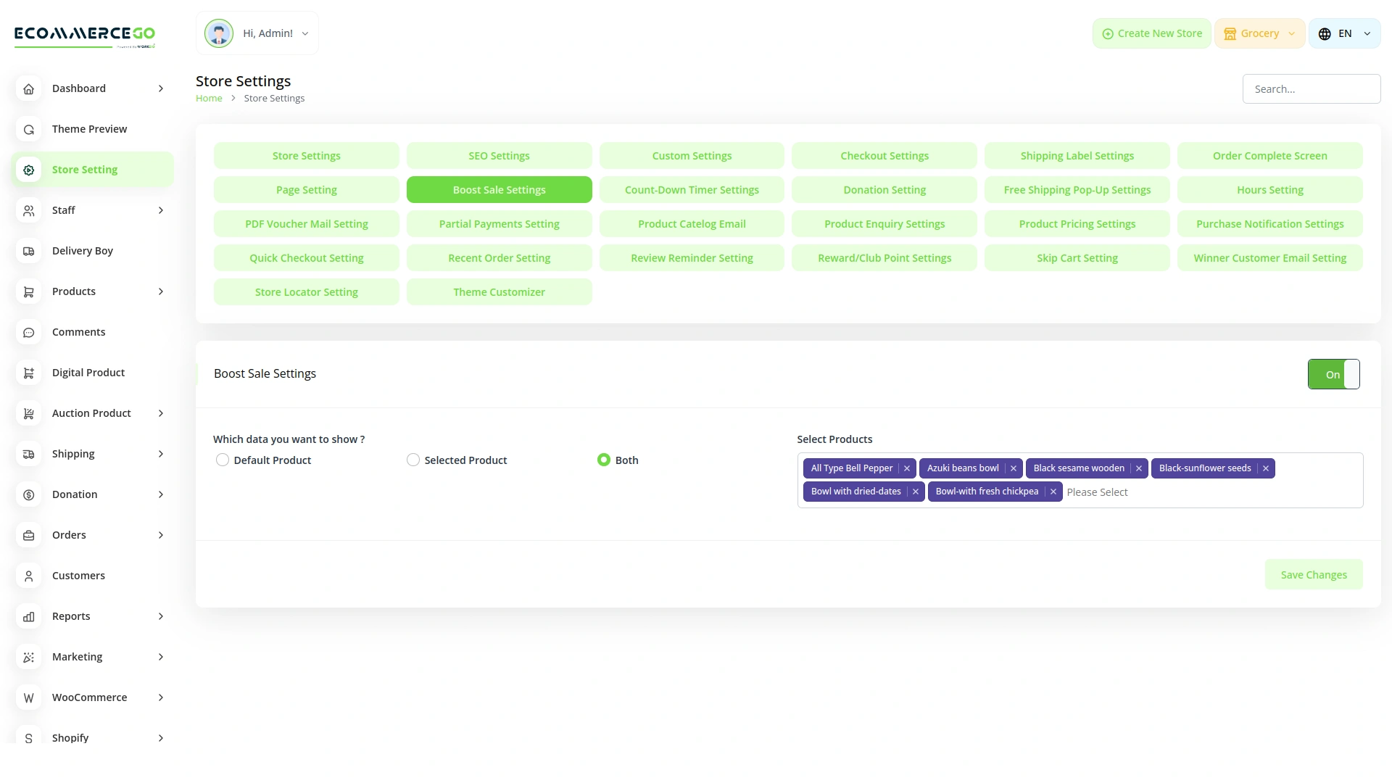1392x783 pixels.
Task: Select the Theme Preview icon
Action: coord(28,129)
